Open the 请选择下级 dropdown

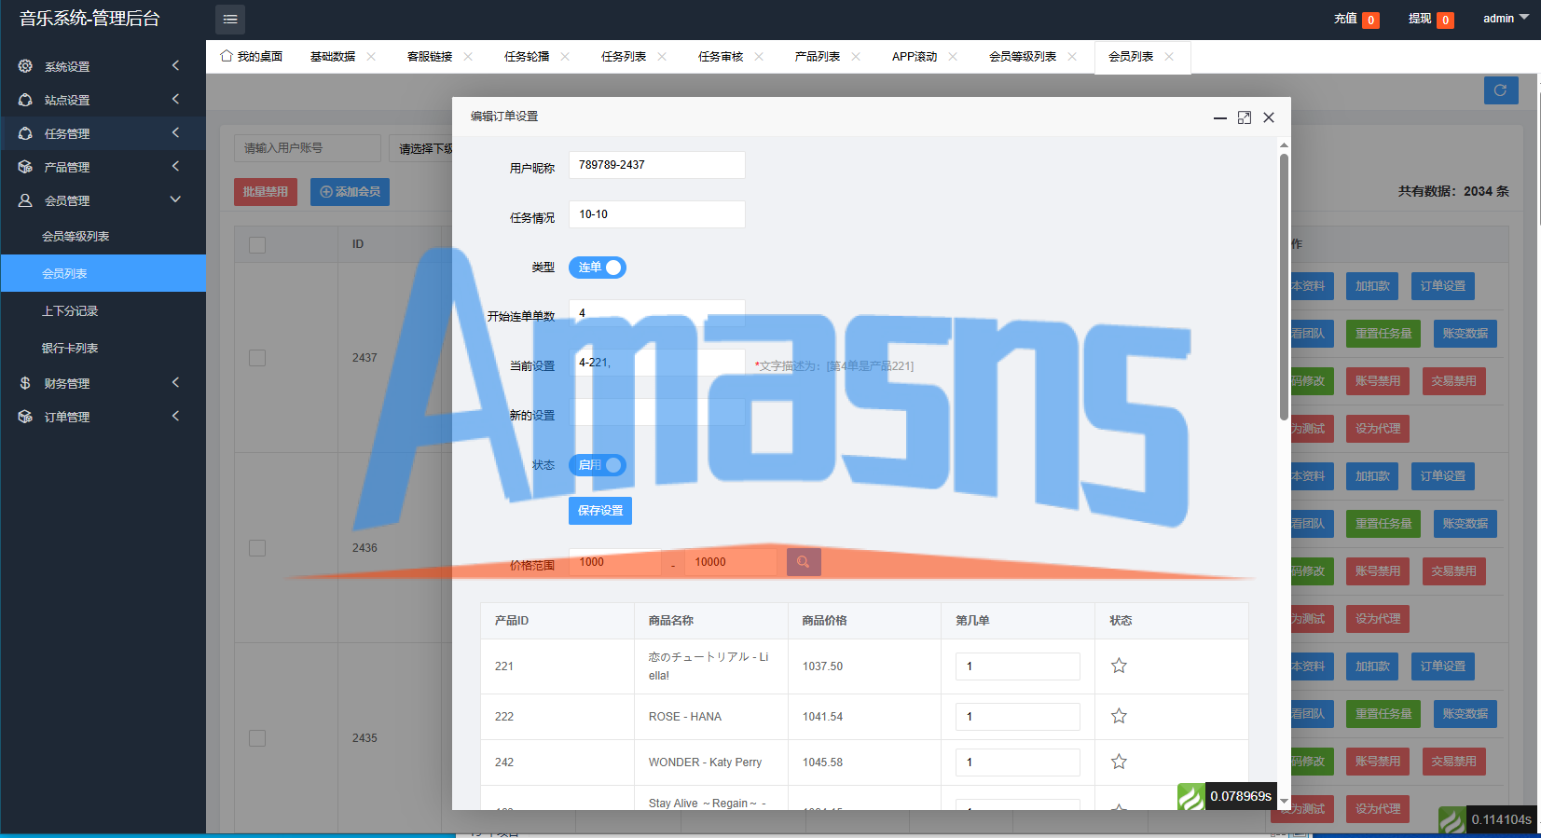[x=421, y=148]
